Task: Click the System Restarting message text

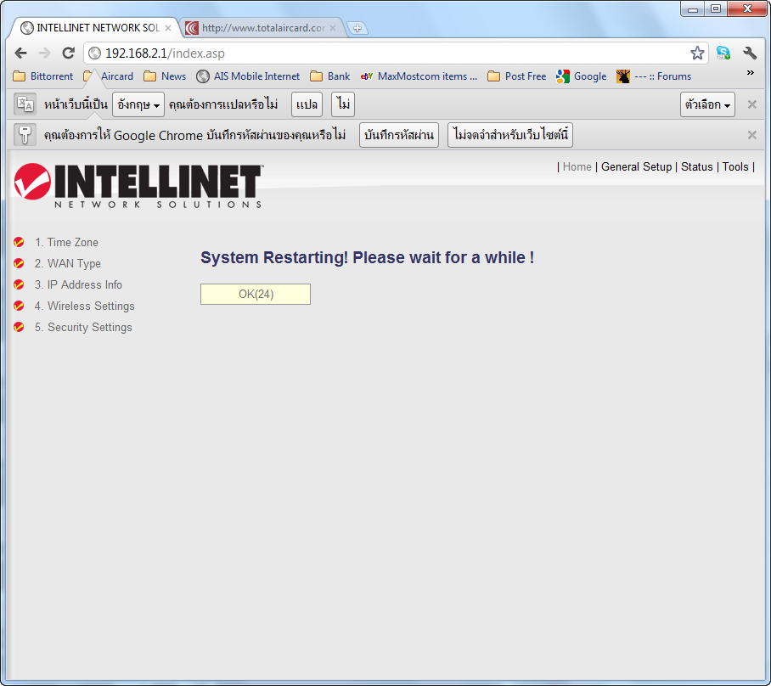Action: click(x=368, y=258)
